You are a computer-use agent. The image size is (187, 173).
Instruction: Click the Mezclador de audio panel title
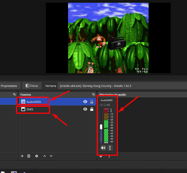pos(113,95)
